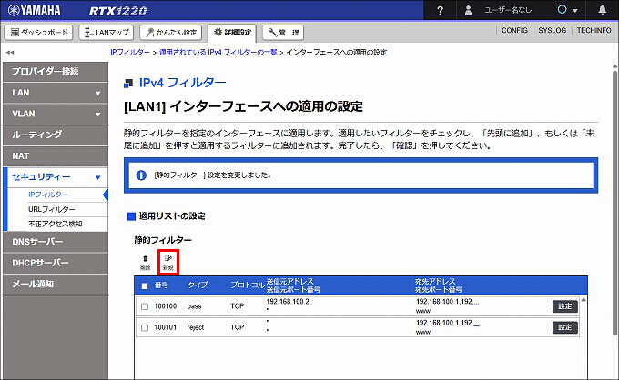Open the TECHINFO link
Viewport: 619px width, 380px height.
tap(594, 30)
